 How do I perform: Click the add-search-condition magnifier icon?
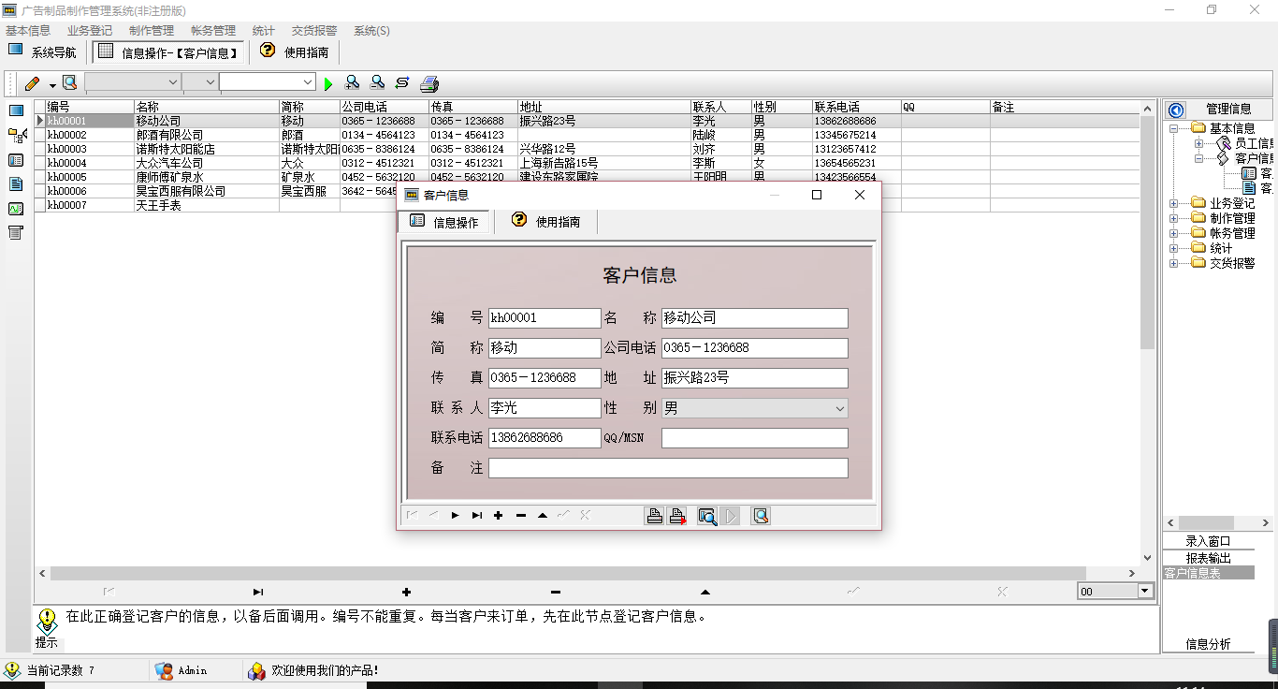point(353,82)
